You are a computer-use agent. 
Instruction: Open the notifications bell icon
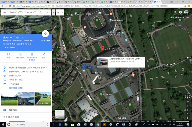coord(180,12)
